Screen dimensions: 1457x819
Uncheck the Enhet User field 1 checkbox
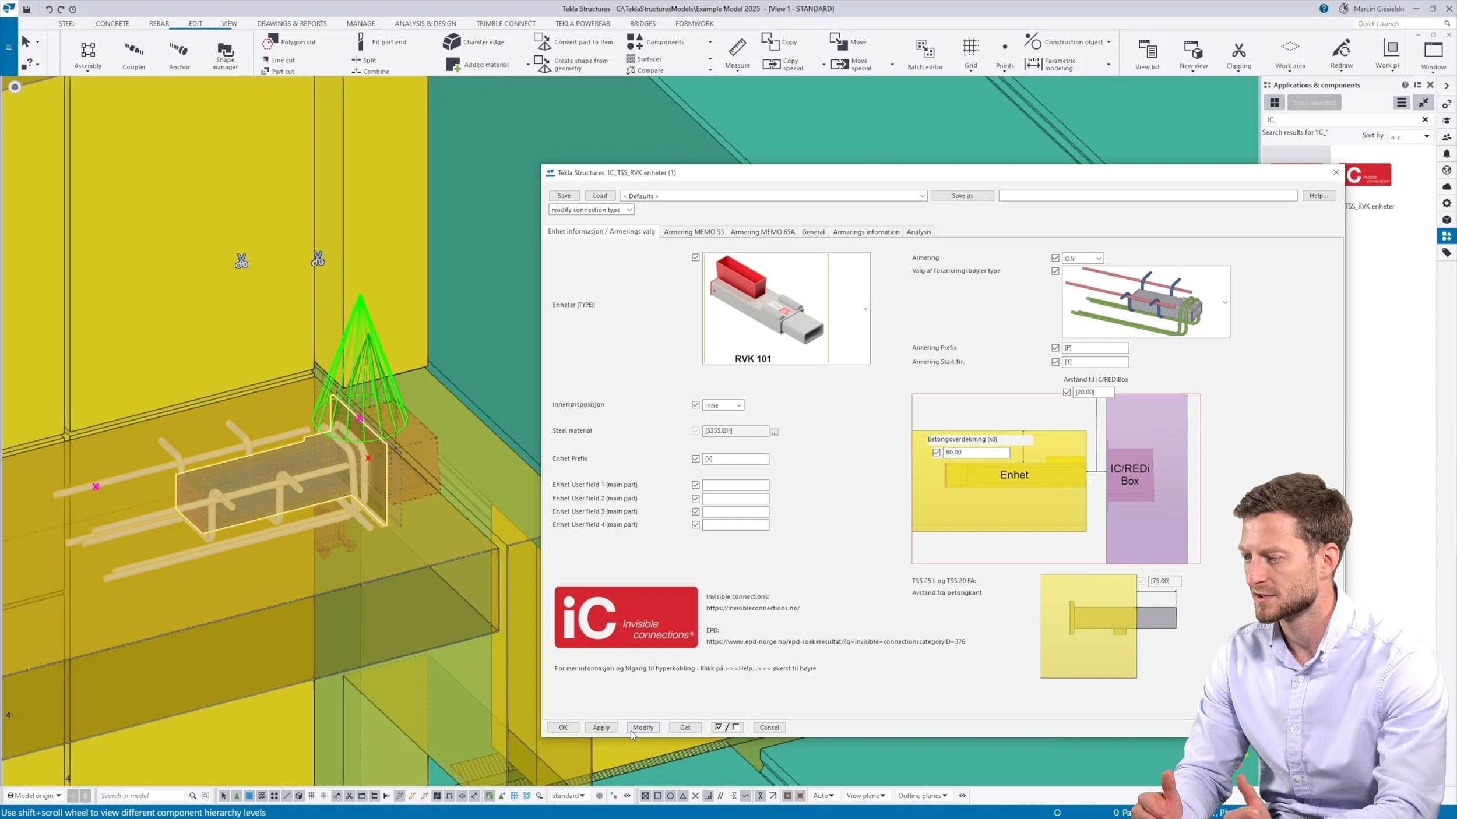696,485
